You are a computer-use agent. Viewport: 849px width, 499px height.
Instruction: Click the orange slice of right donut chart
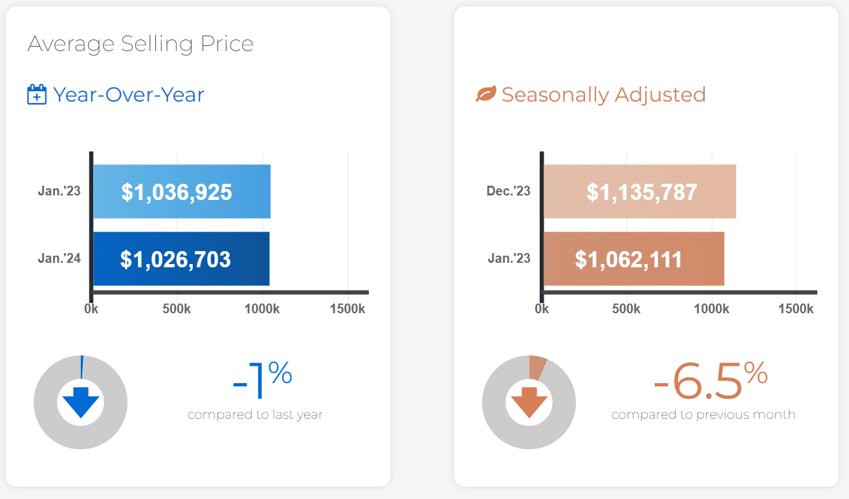click(x=537, y=367)
